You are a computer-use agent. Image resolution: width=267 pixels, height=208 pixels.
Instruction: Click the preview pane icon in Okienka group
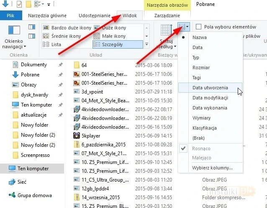(x=32, y=27)
